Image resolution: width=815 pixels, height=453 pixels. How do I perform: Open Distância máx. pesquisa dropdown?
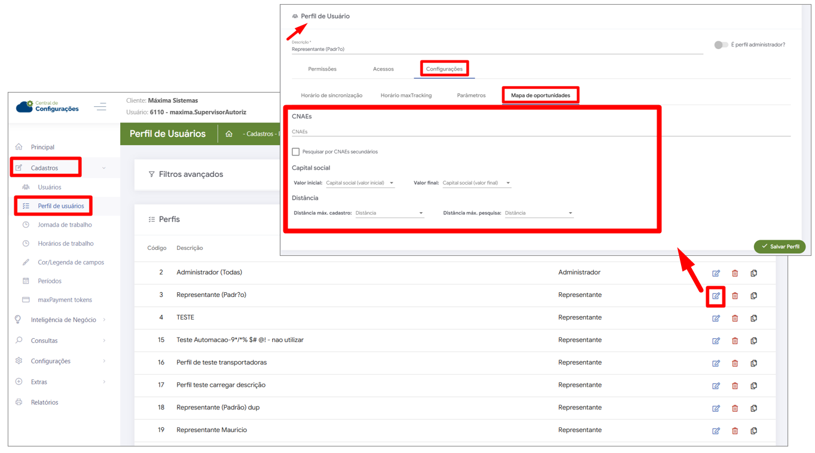539,213
